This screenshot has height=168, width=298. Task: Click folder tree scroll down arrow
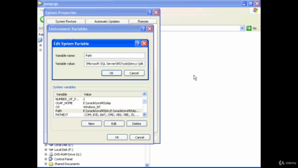tap(147, 165)
